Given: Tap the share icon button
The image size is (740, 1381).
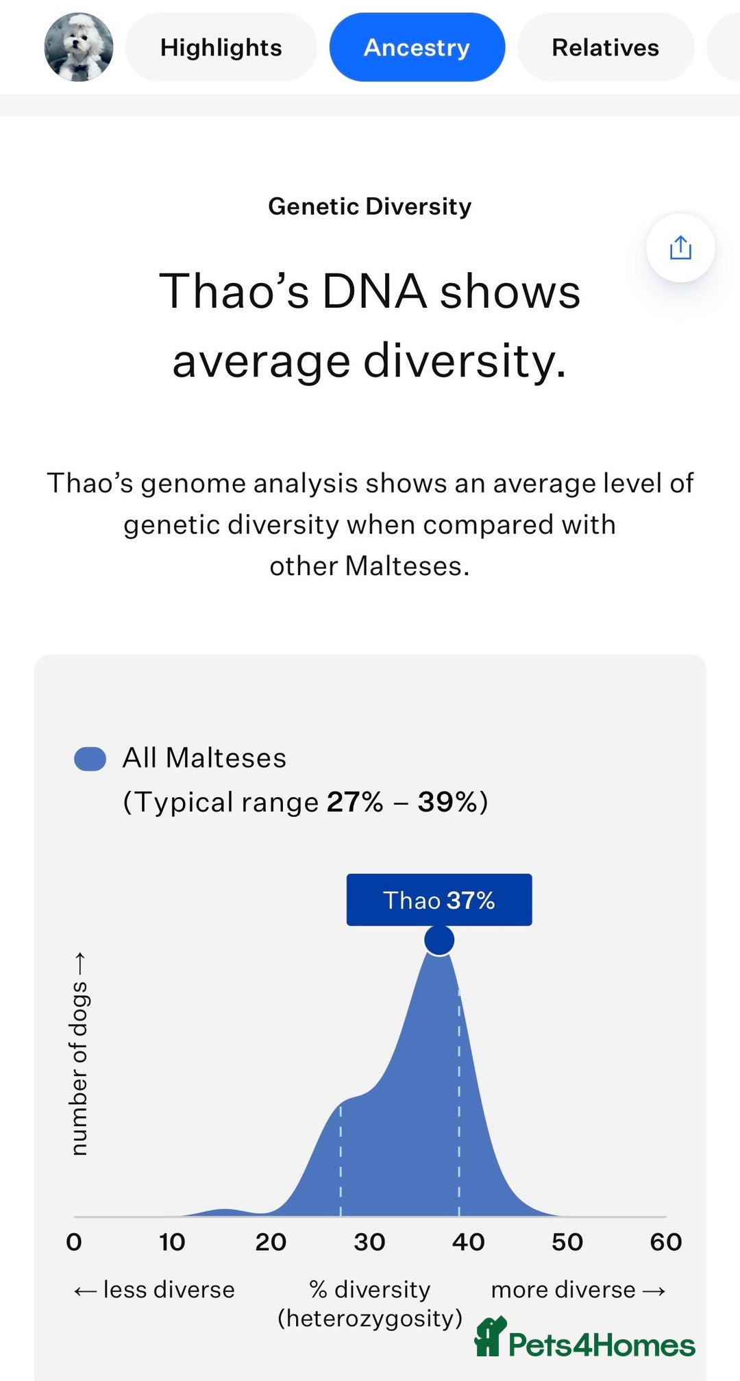Looking at the screenshot, I should click(x=680, y=247).
